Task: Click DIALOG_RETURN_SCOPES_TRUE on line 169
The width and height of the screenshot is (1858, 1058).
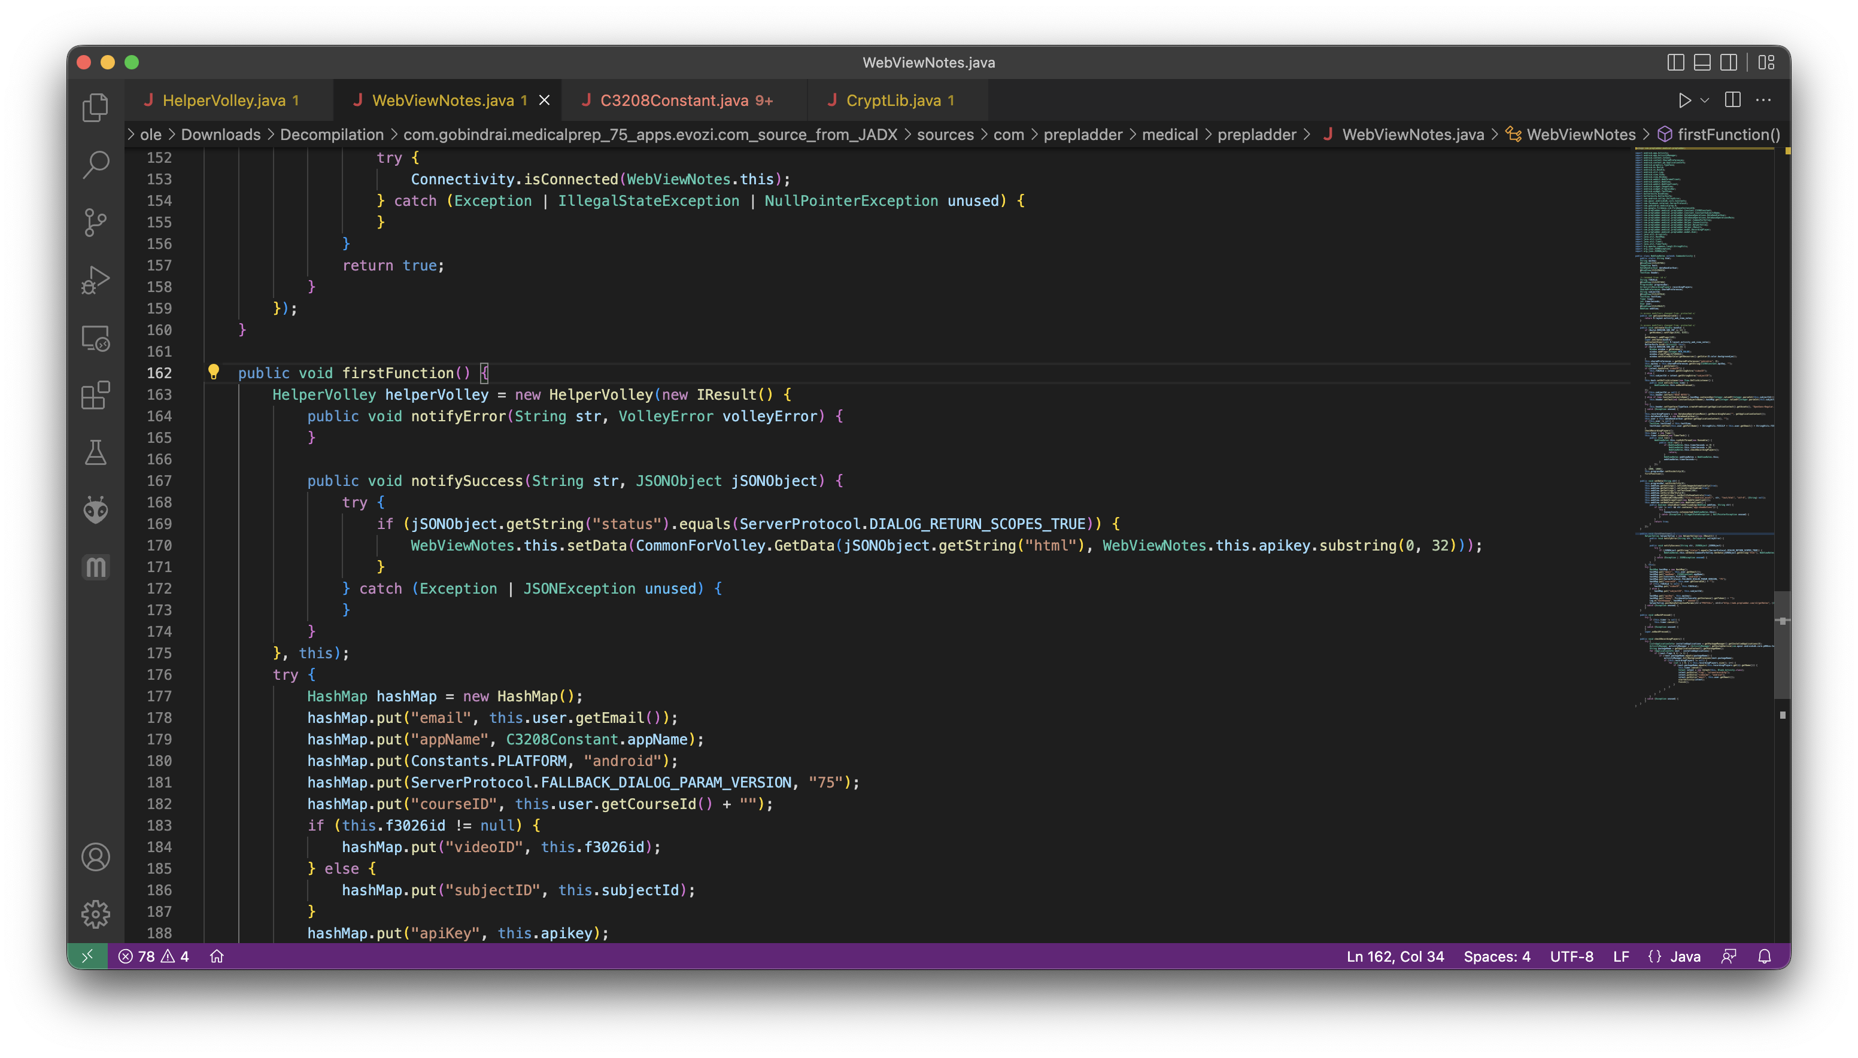Action: pyautogui.click(x=977, y=523)
